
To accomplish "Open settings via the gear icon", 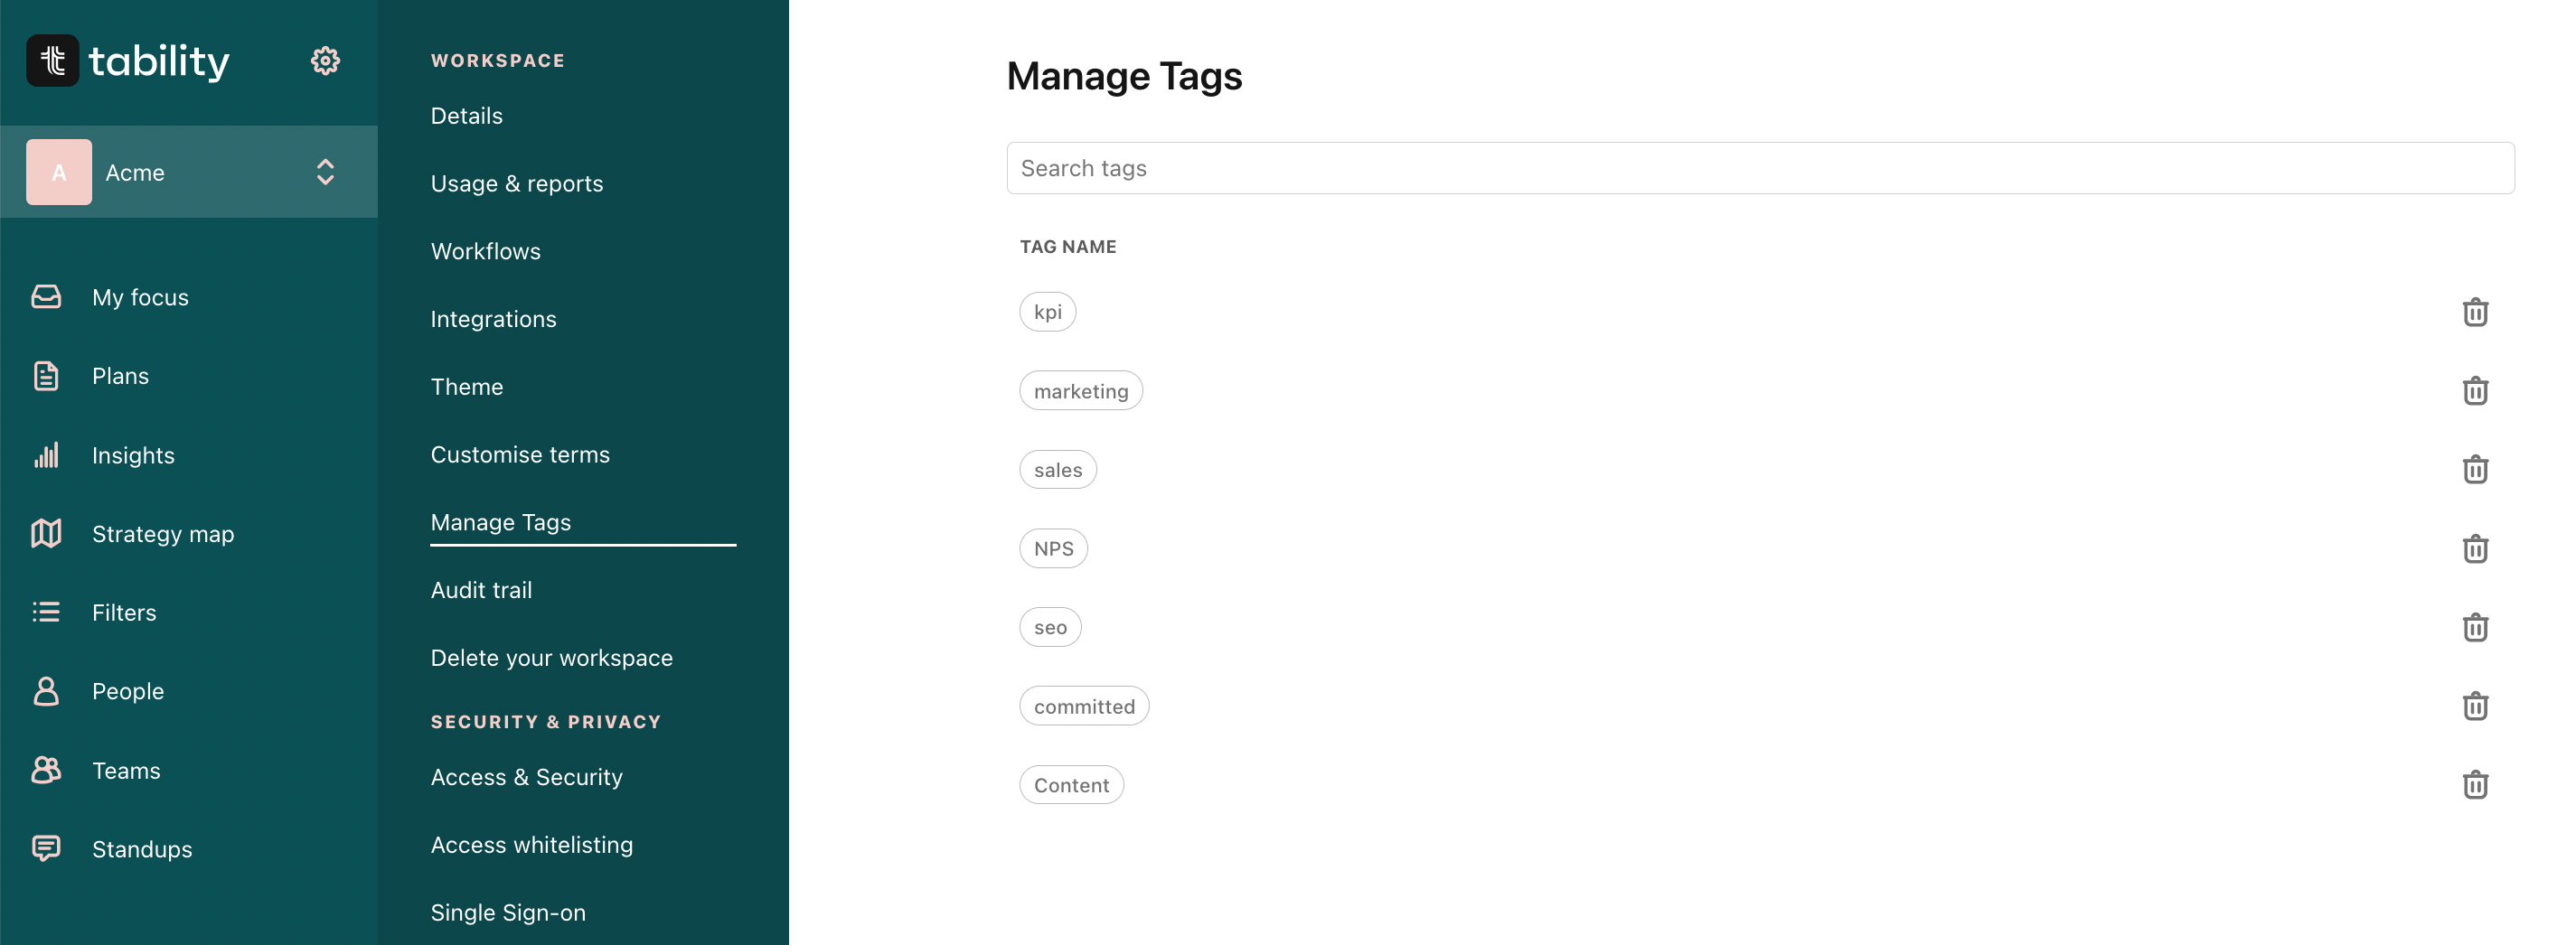I will pyautogui.click(x=325, y=61).
